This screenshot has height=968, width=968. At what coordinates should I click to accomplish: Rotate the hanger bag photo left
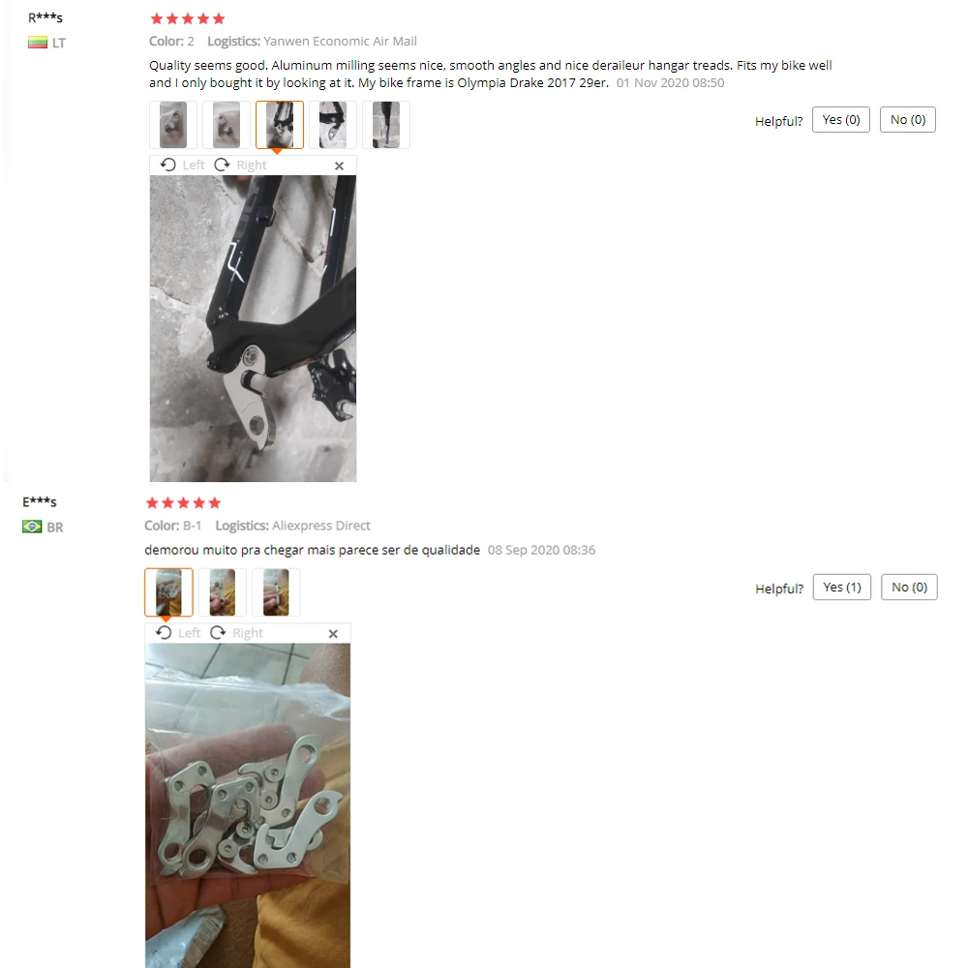pos(178,633)
